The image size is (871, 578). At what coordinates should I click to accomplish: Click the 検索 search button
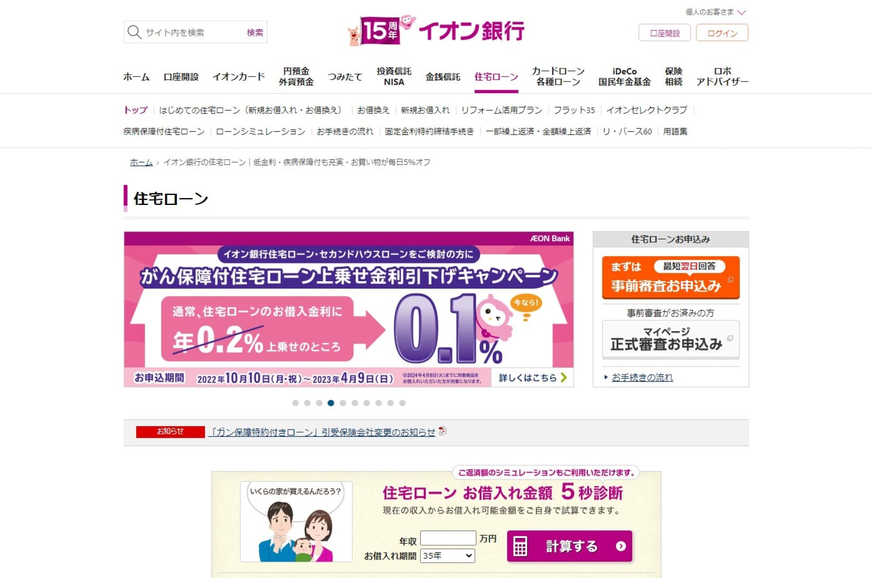coord(255,32)
